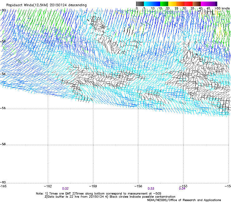
Task: Click the '-153' longitude axis label
Action: coord(184,186)
